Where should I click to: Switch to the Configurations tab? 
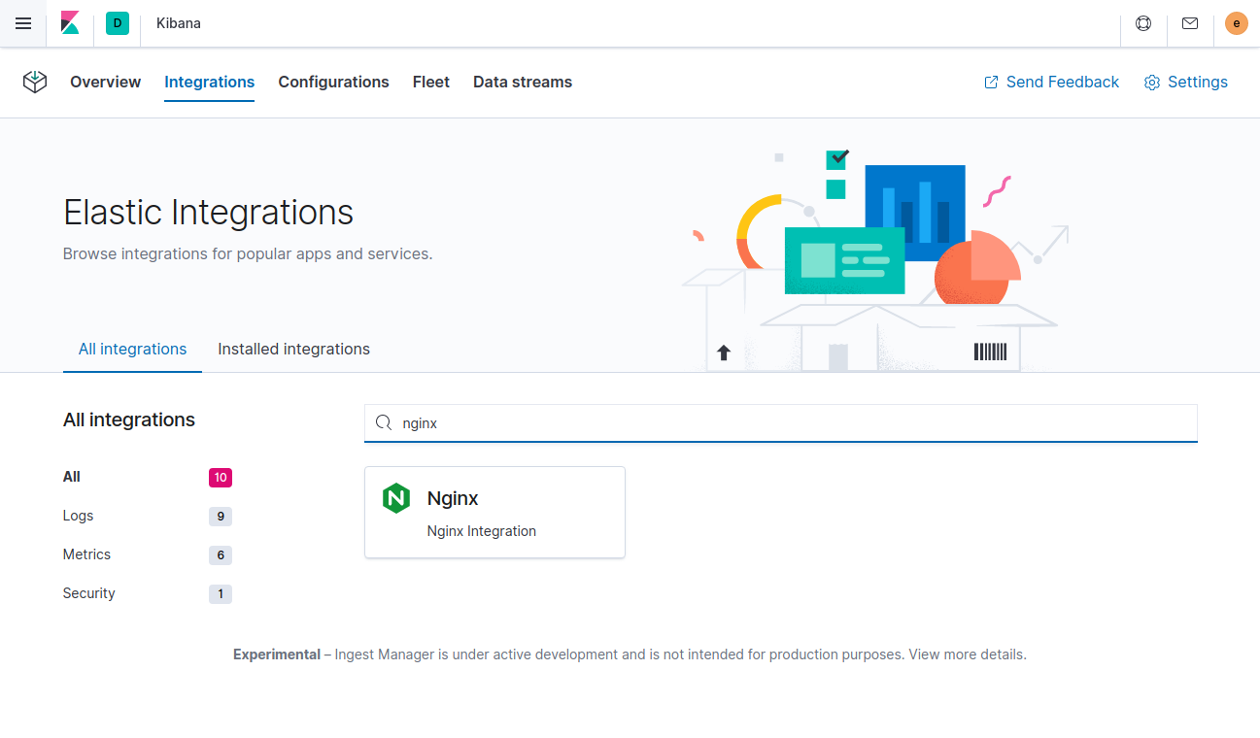(x=333, y=82)
